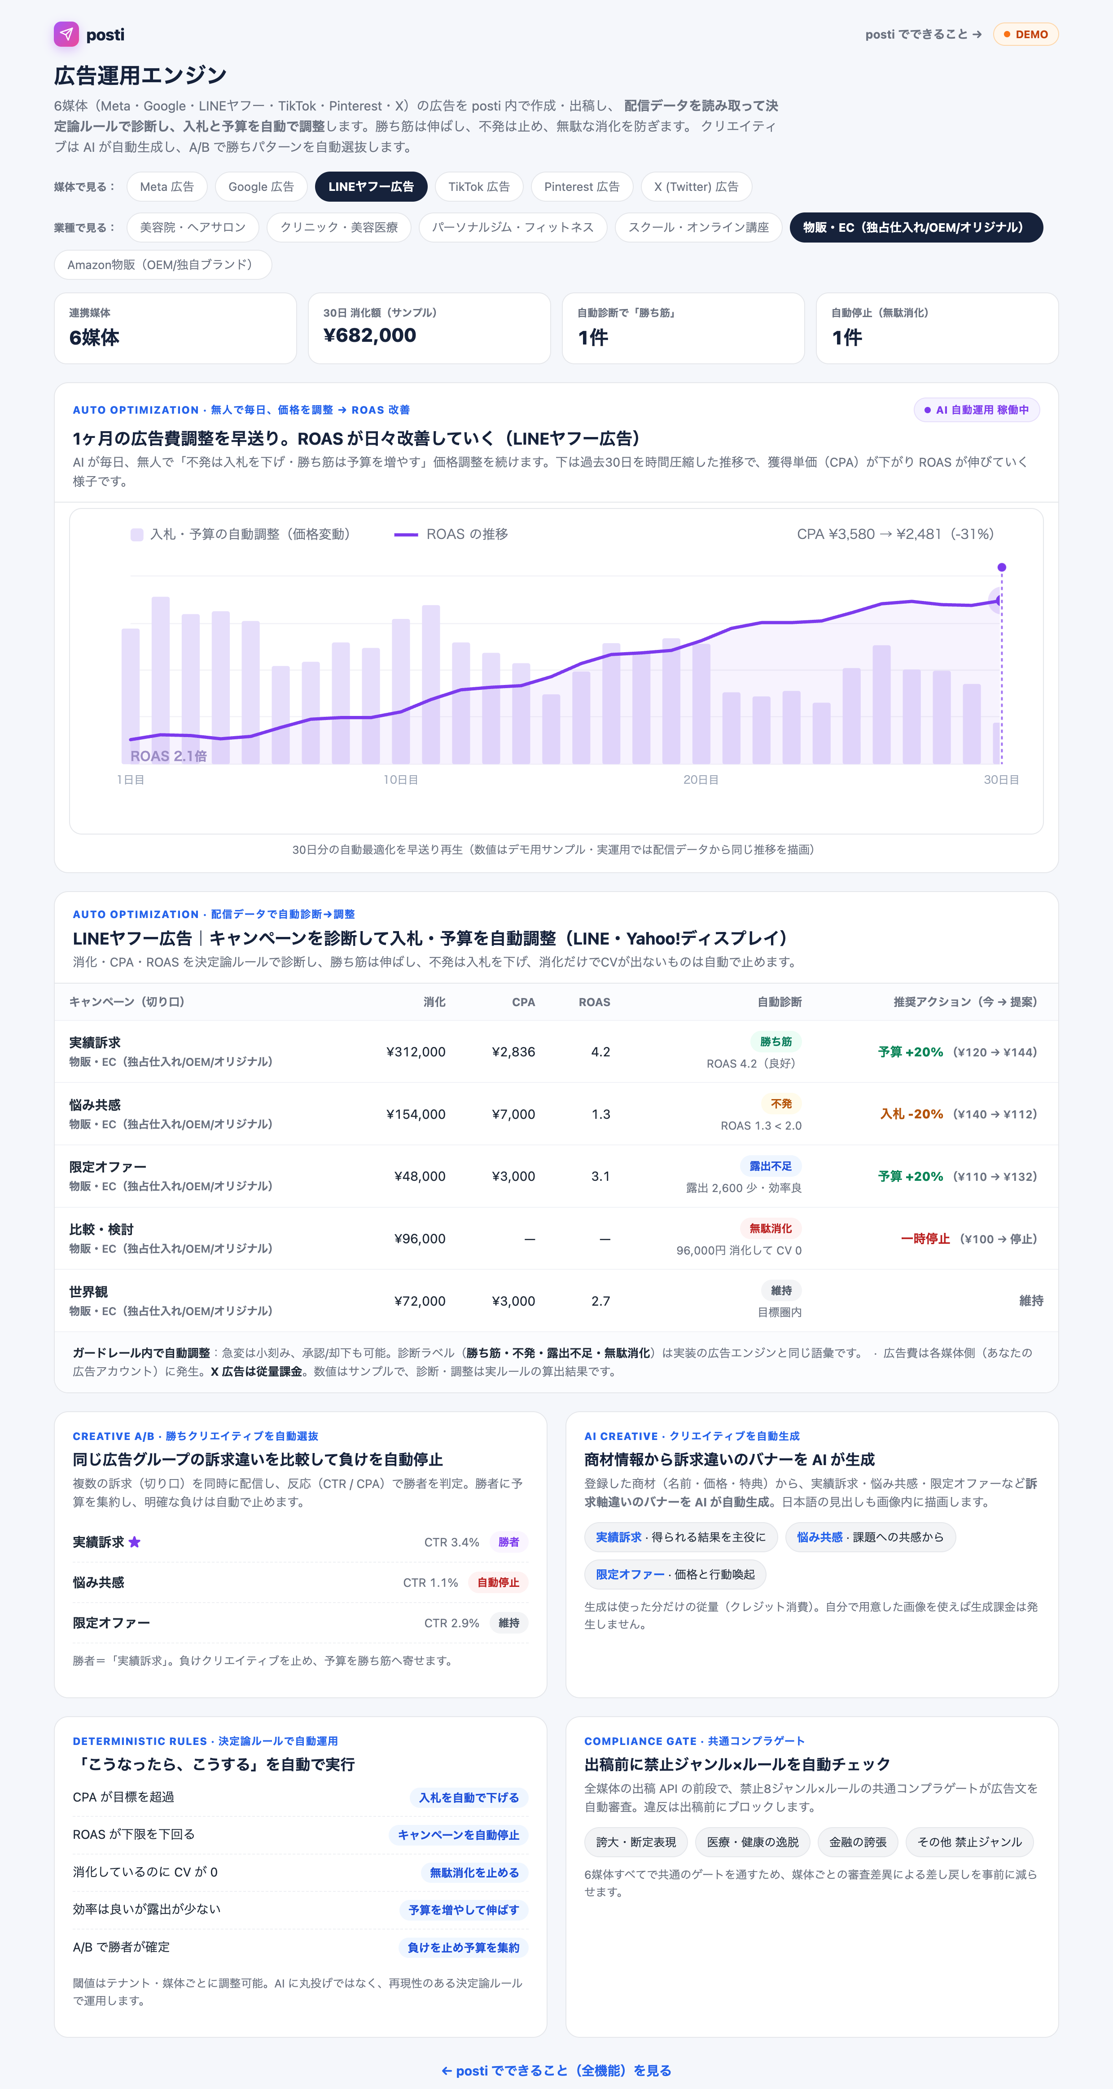
Task: Click the その他 禁止ジャンル compliance chip
Action: pyautogui.click(x=970, y=1842)
